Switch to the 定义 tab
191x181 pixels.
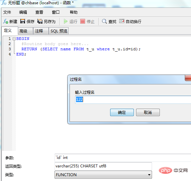10,30
